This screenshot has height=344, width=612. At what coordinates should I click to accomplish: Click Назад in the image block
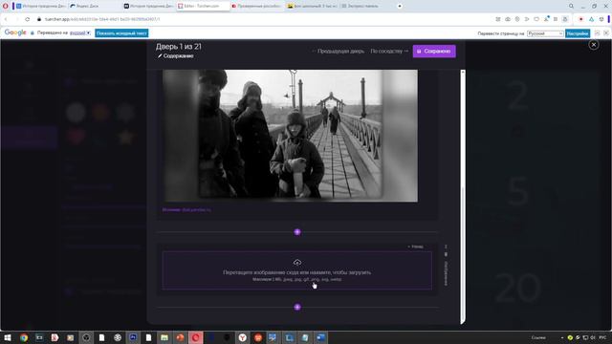tap(415, 247)
